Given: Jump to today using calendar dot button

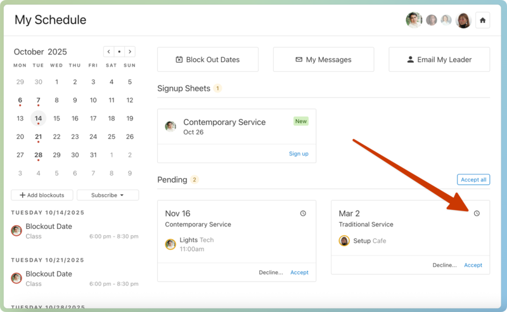Looking at the screenshot, I should coord(119,52).
